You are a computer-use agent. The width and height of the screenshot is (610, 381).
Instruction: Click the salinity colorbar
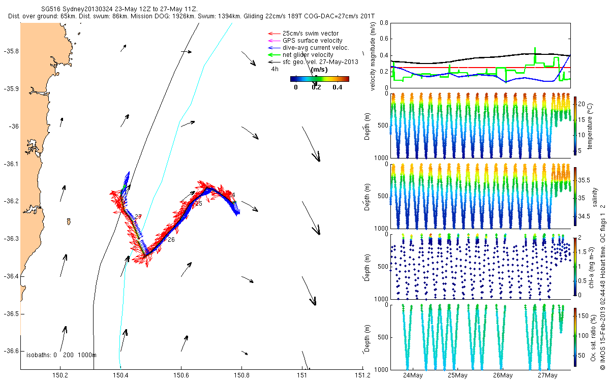point(575,195)
